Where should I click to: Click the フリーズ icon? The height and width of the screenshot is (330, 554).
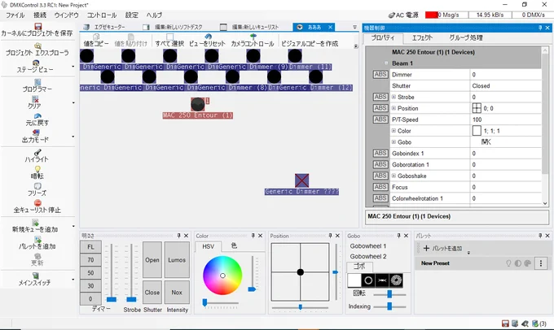37,186
